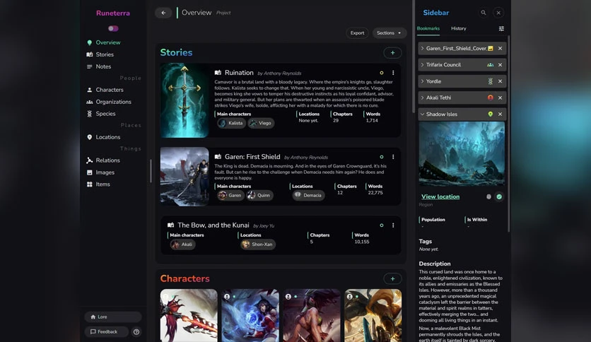Remove the Trifarix Council bookmark
591x342 pixels.
pyautogui.click(x=501, y=65)
